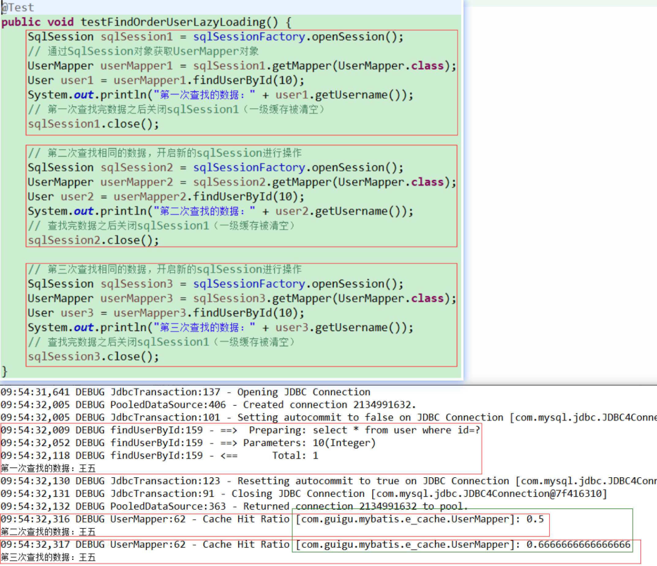Click the 'Closing JDBC Connection' log line
This screenshot has height=566, width=657.
(x=303, y=493)
